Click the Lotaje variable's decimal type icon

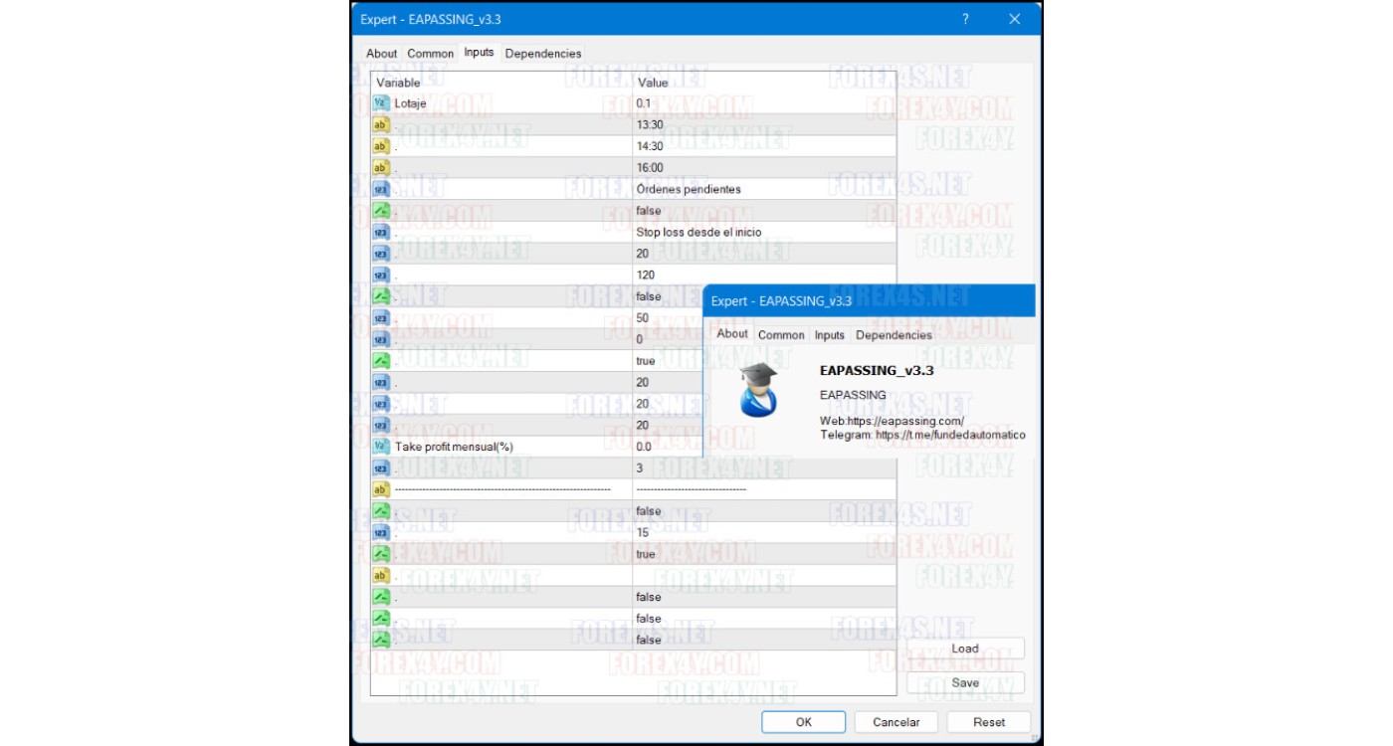click(x=380, y=102)
